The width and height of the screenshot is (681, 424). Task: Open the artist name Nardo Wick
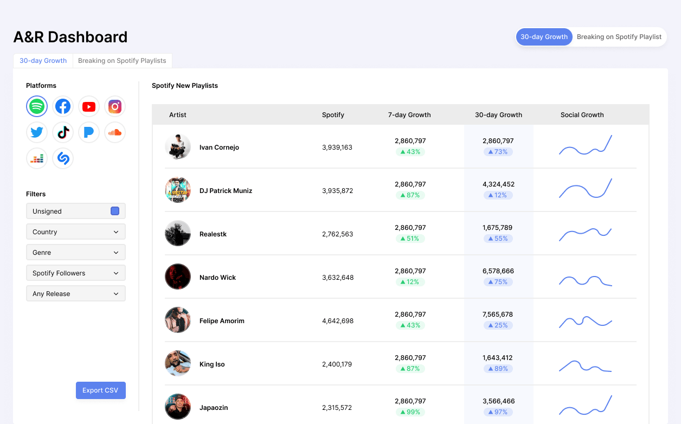click(x=217, y=278)
